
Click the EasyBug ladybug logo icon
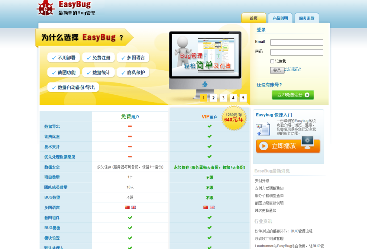click(x=46, y=8)
